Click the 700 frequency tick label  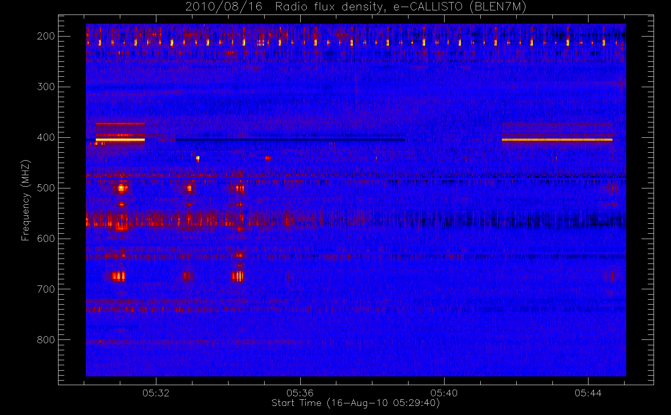(46, 289)
